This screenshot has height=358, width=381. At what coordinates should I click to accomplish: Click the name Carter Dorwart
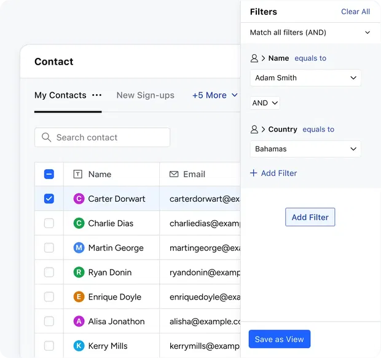coord(117,199)
